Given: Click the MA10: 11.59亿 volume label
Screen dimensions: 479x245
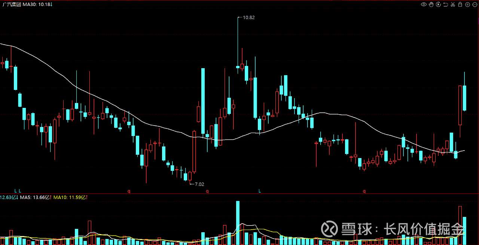Looking at the screenshot, I should [70, 197].
